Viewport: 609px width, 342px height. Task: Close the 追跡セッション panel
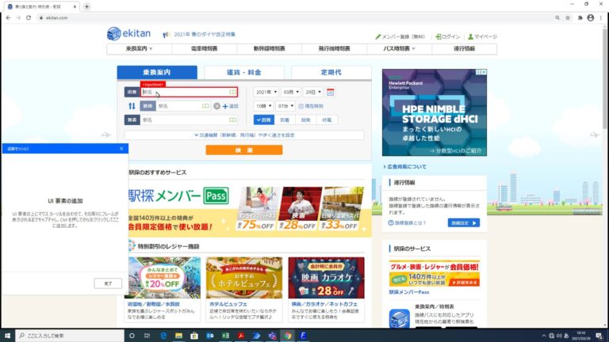coord(121,149)
